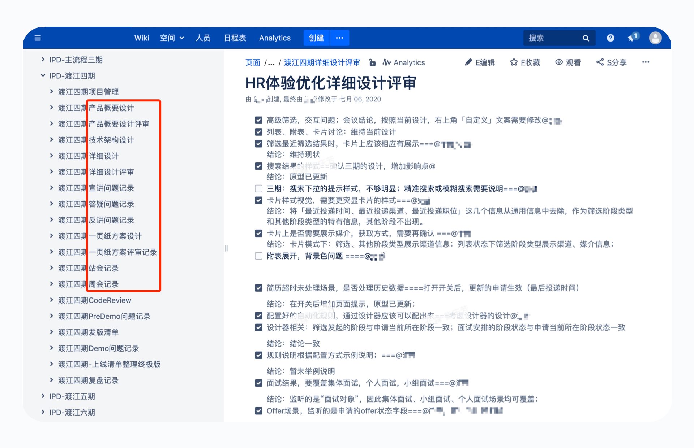694x448 pixels.
Task: Open the 空间 dropdown menu
Action: (x=172, y=38)
